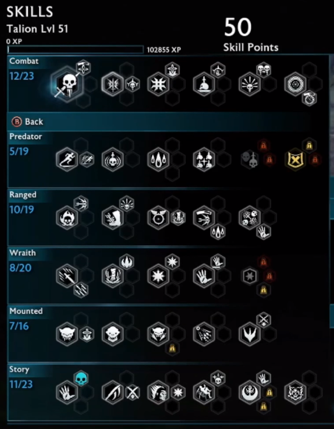Open the Combat skill category
Viewport: 334px width, 429px height.
(24, 61)
